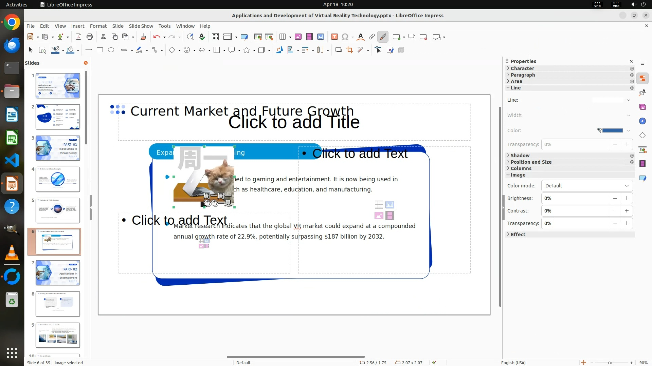
Task: Close the Slides panel
Action: click(x=86, y=63)
